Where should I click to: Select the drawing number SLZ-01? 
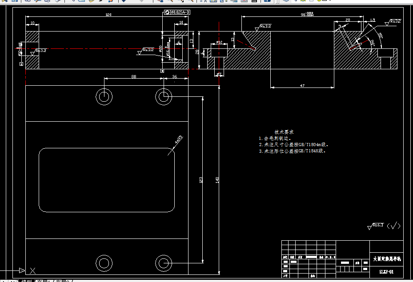(x=386, y=272)
